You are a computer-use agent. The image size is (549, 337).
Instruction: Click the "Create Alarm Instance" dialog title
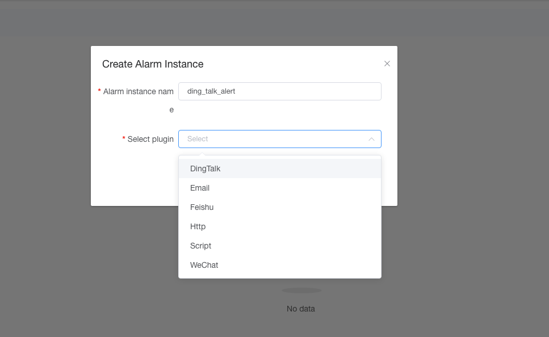pos(153,64)
